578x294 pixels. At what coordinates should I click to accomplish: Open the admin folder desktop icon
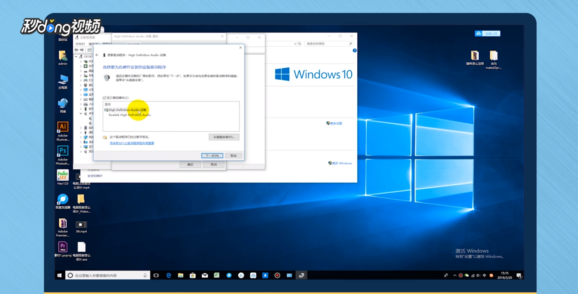click(63, 58)
